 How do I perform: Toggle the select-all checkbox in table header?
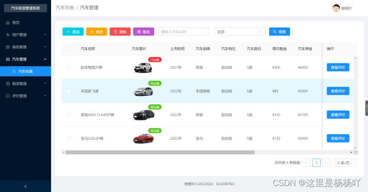click(69, 49)
